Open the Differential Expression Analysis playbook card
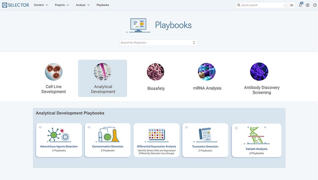The image size is (318, 180). pyautogui.click(x=156, y=140)
